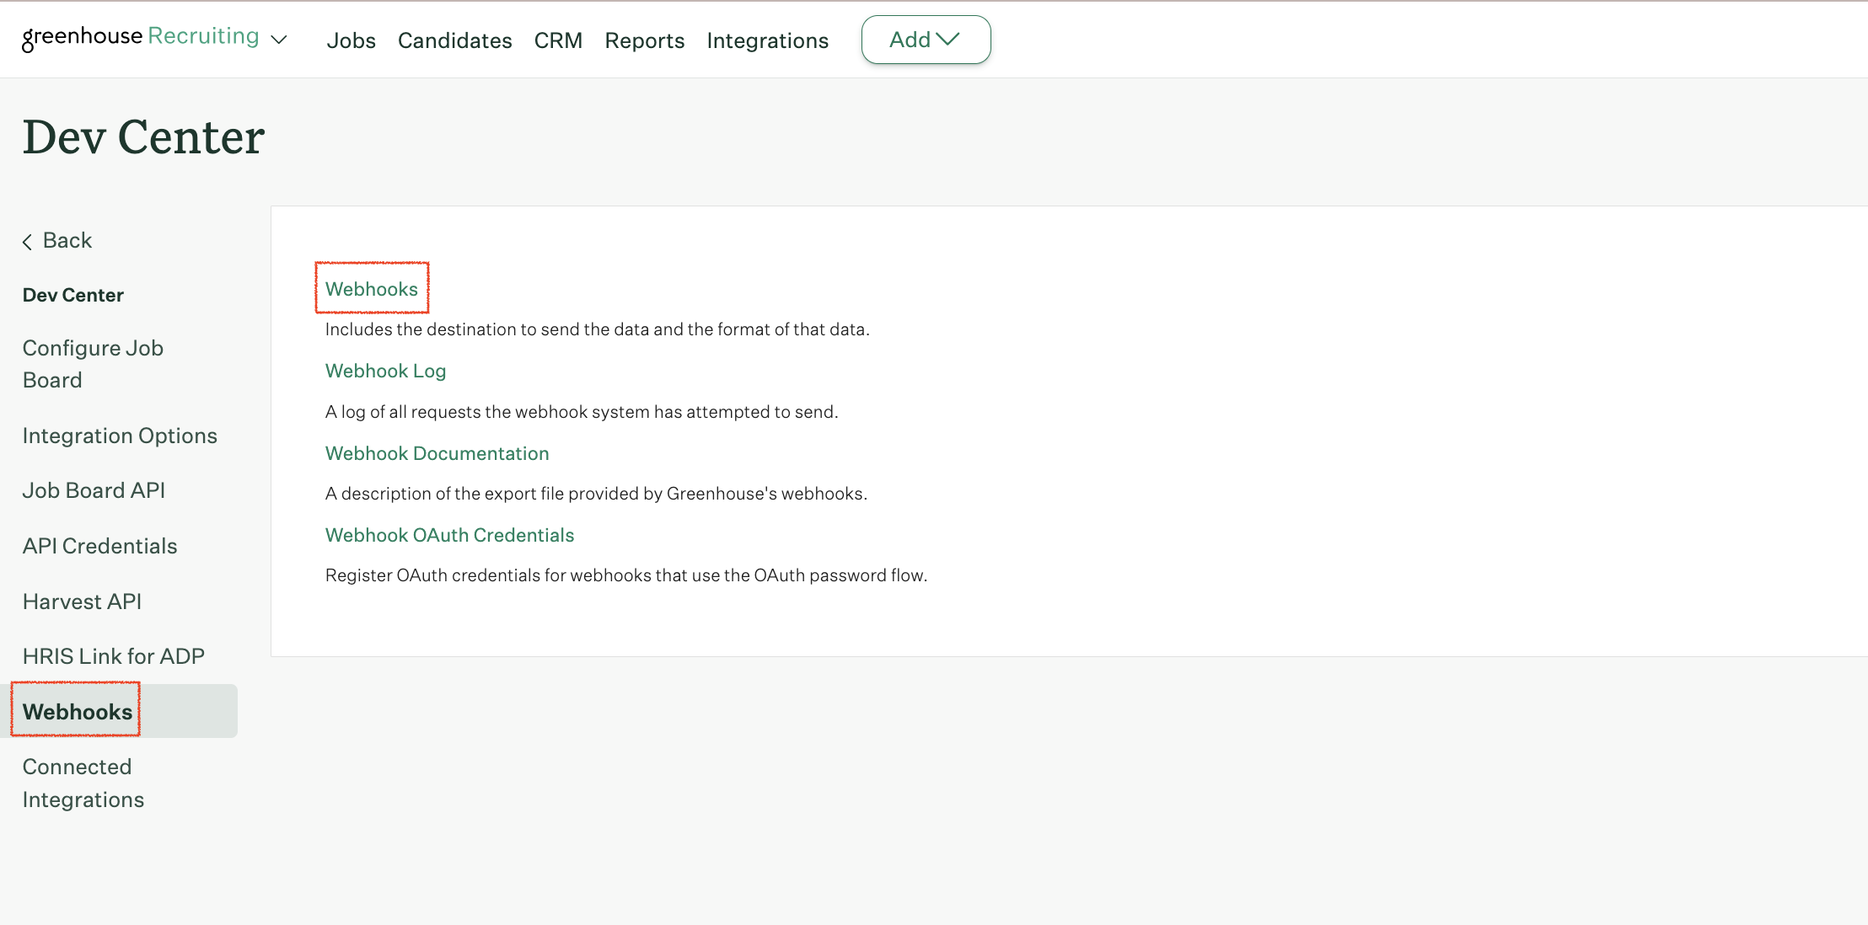The height and width of the screenshot is (925, 1868).
Task: Open the Add dropdown button
Action: 925,40
